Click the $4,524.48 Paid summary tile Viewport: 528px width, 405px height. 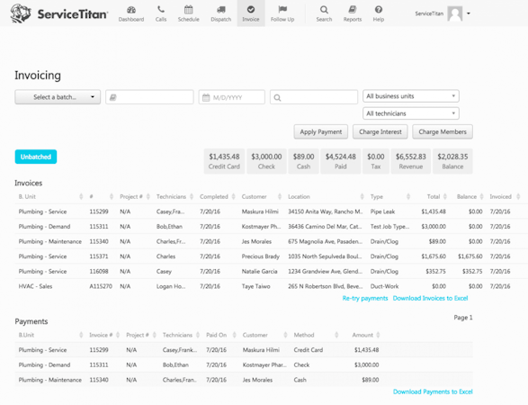coord(340,161)
